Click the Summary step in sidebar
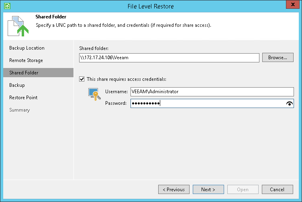 coord(20,110)
